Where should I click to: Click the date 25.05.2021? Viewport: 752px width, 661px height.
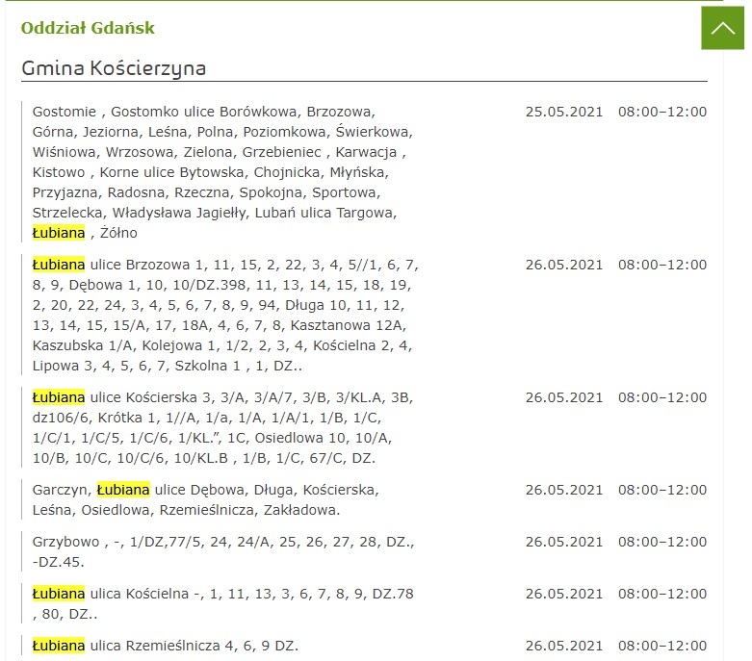[564, 112]
